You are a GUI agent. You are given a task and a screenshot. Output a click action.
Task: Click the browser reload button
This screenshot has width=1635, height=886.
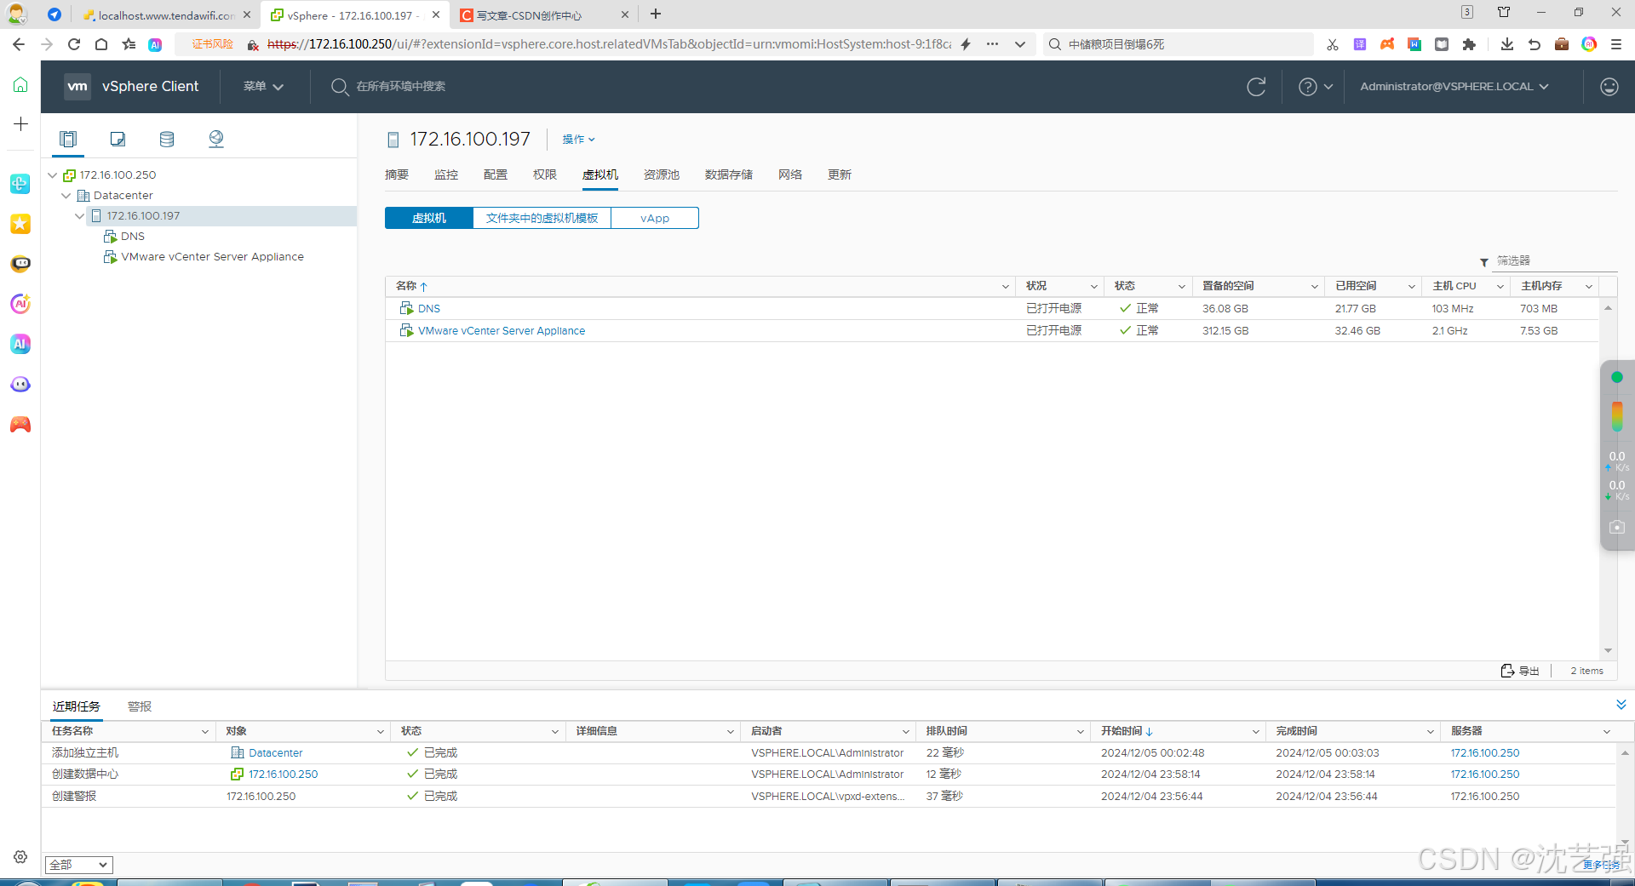(x=74, y=44)
